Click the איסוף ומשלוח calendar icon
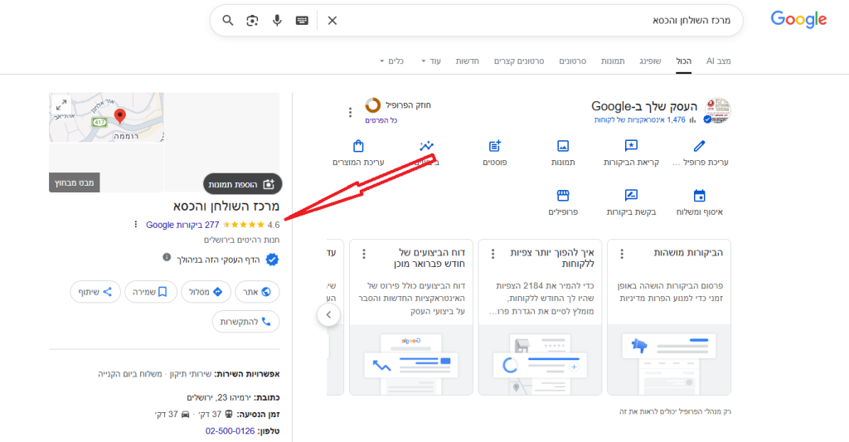 [x=699, y=196]
